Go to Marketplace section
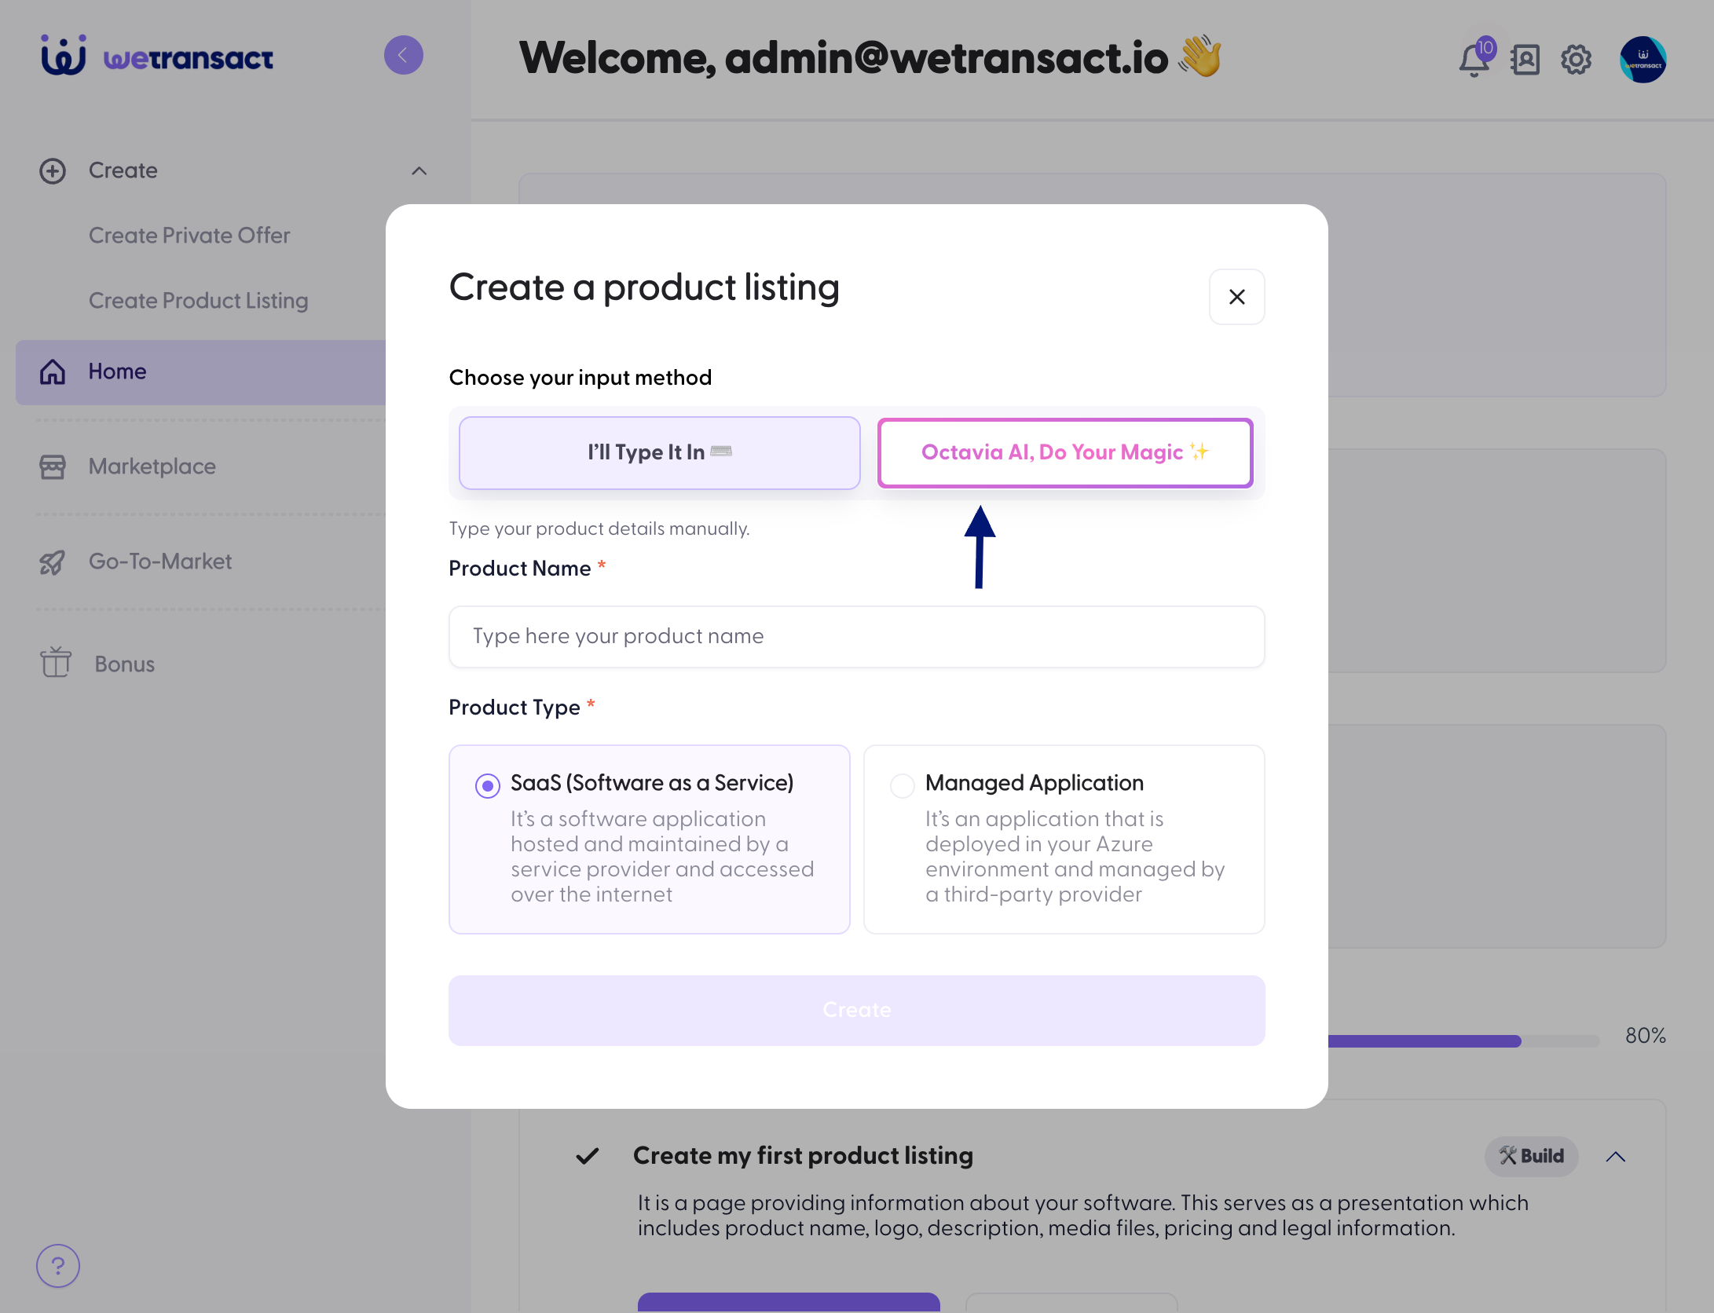This screenshot has height=1313, width=1714. point(152,466)
